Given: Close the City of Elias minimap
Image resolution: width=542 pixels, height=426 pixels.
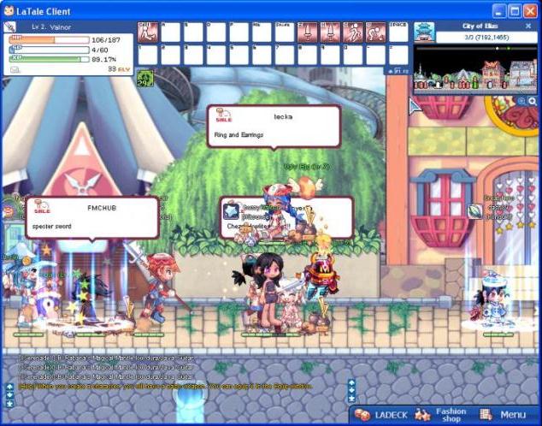Looking at the screenshot, I should tap(527, 27).
